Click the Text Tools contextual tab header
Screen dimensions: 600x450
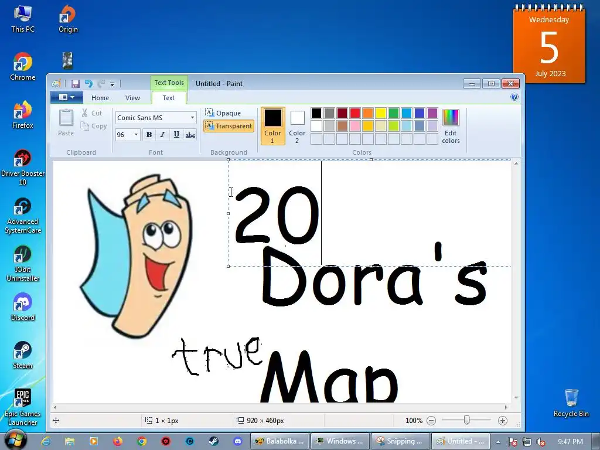click(x=169, y=83)
